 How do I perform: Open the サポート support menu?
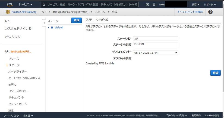click(210, 5)
